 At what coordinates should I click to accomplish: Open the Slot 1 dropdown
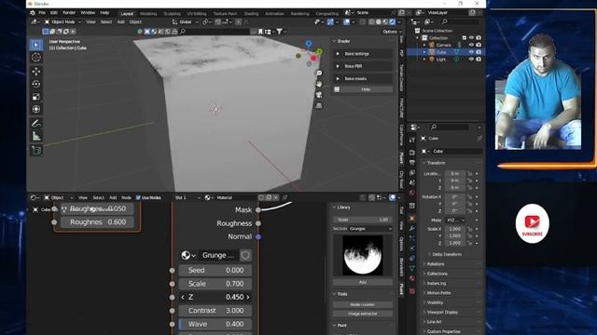187,197
